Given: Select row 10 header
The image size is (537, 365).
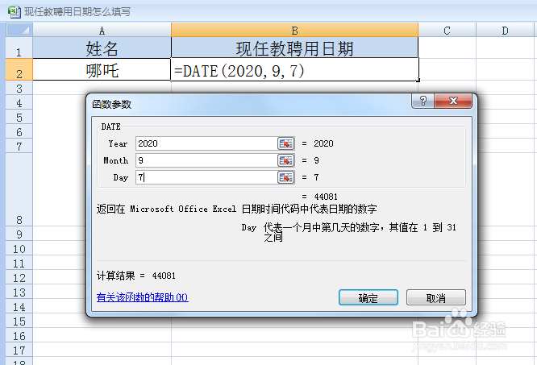Looking at the screenshot, I should click(19, 248).
